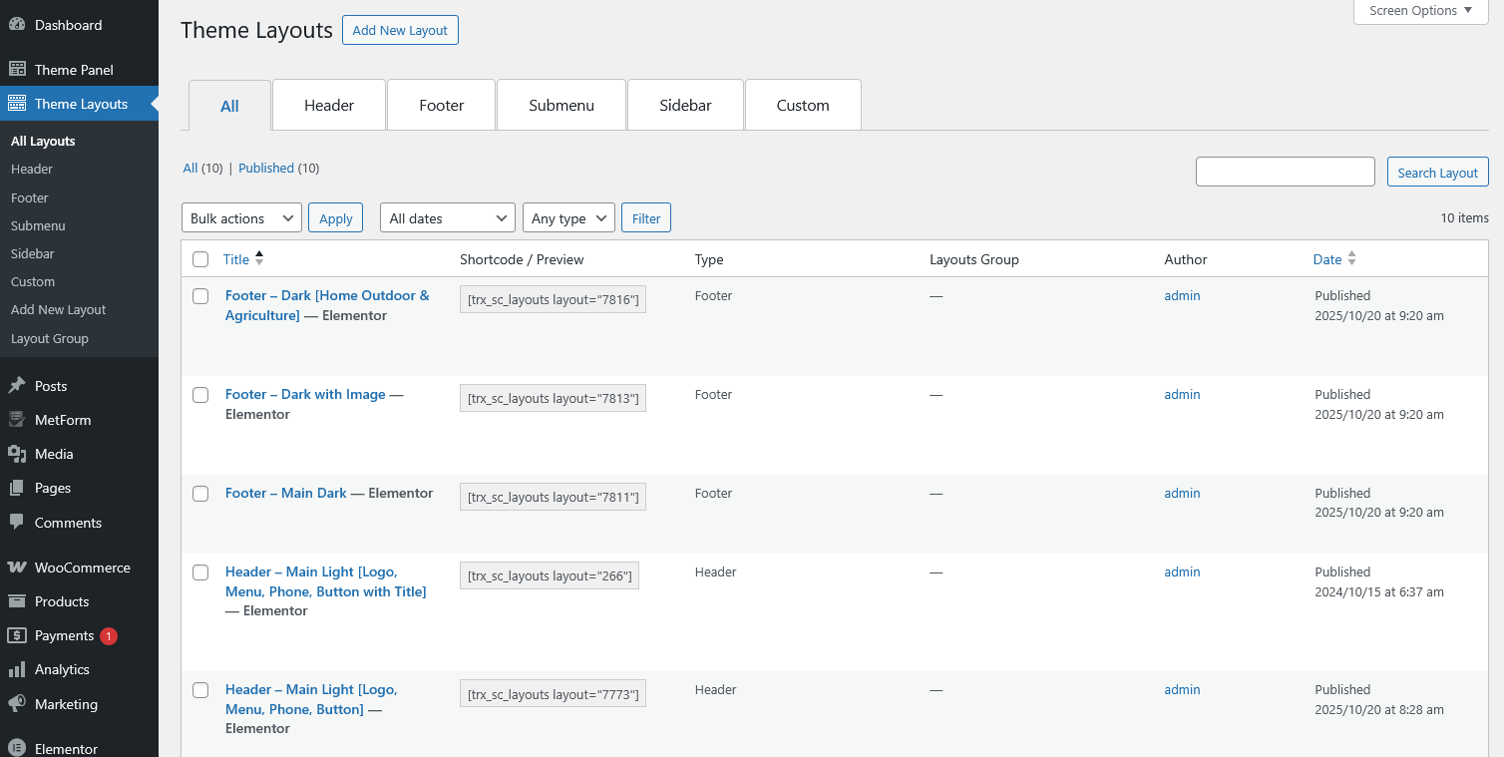Click the Comments speech bubble icon
Viewport: 1504px width, 757px height.
click(17, 523)
